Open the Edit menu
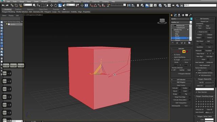Image resolution: width=217 pixels, height=122 pixels. 8,1
